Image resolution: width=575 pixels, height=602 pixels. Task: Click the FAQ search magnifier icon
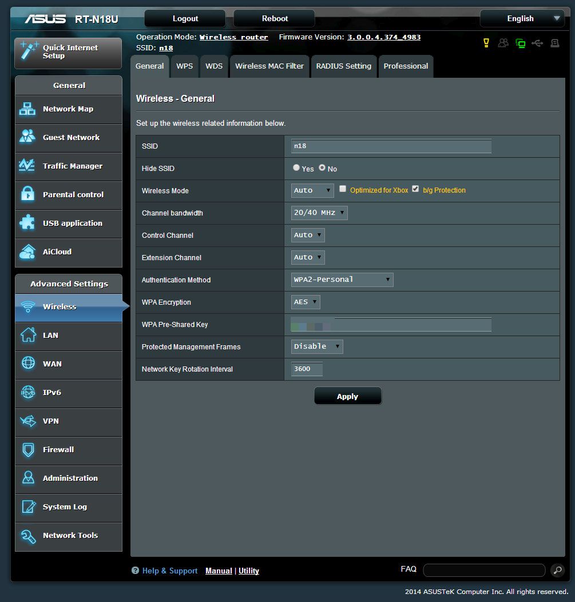pos(557,570)
